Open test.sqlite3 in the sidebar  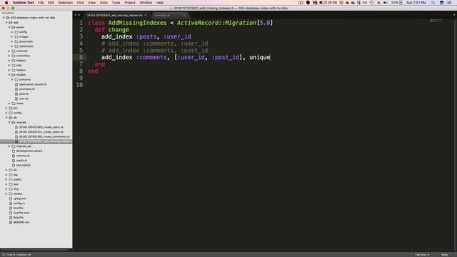tap(24, 165)
